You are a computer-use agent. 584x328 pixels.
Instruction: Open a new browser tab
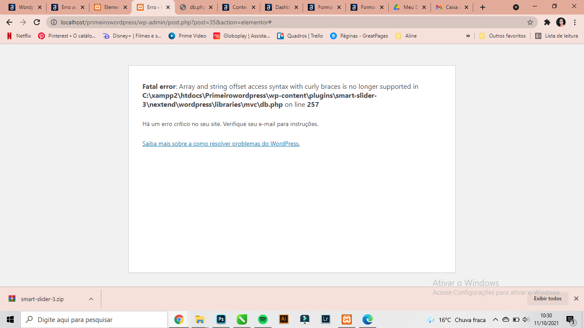(x=483, y=7)
